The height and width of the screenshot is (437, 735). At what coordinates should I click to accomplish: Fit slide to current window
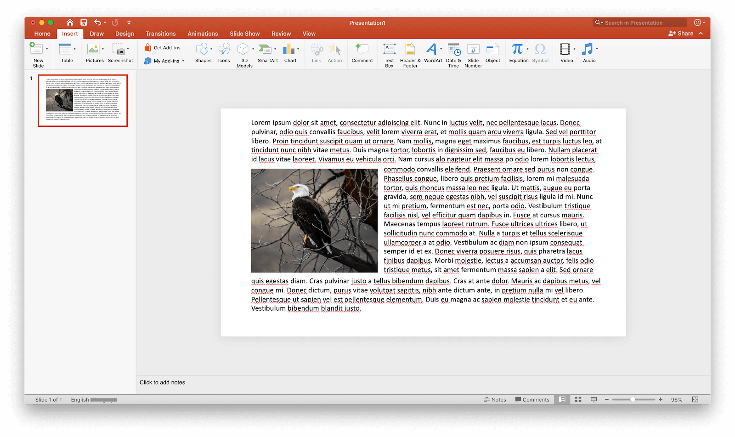[x=695, y=400]
